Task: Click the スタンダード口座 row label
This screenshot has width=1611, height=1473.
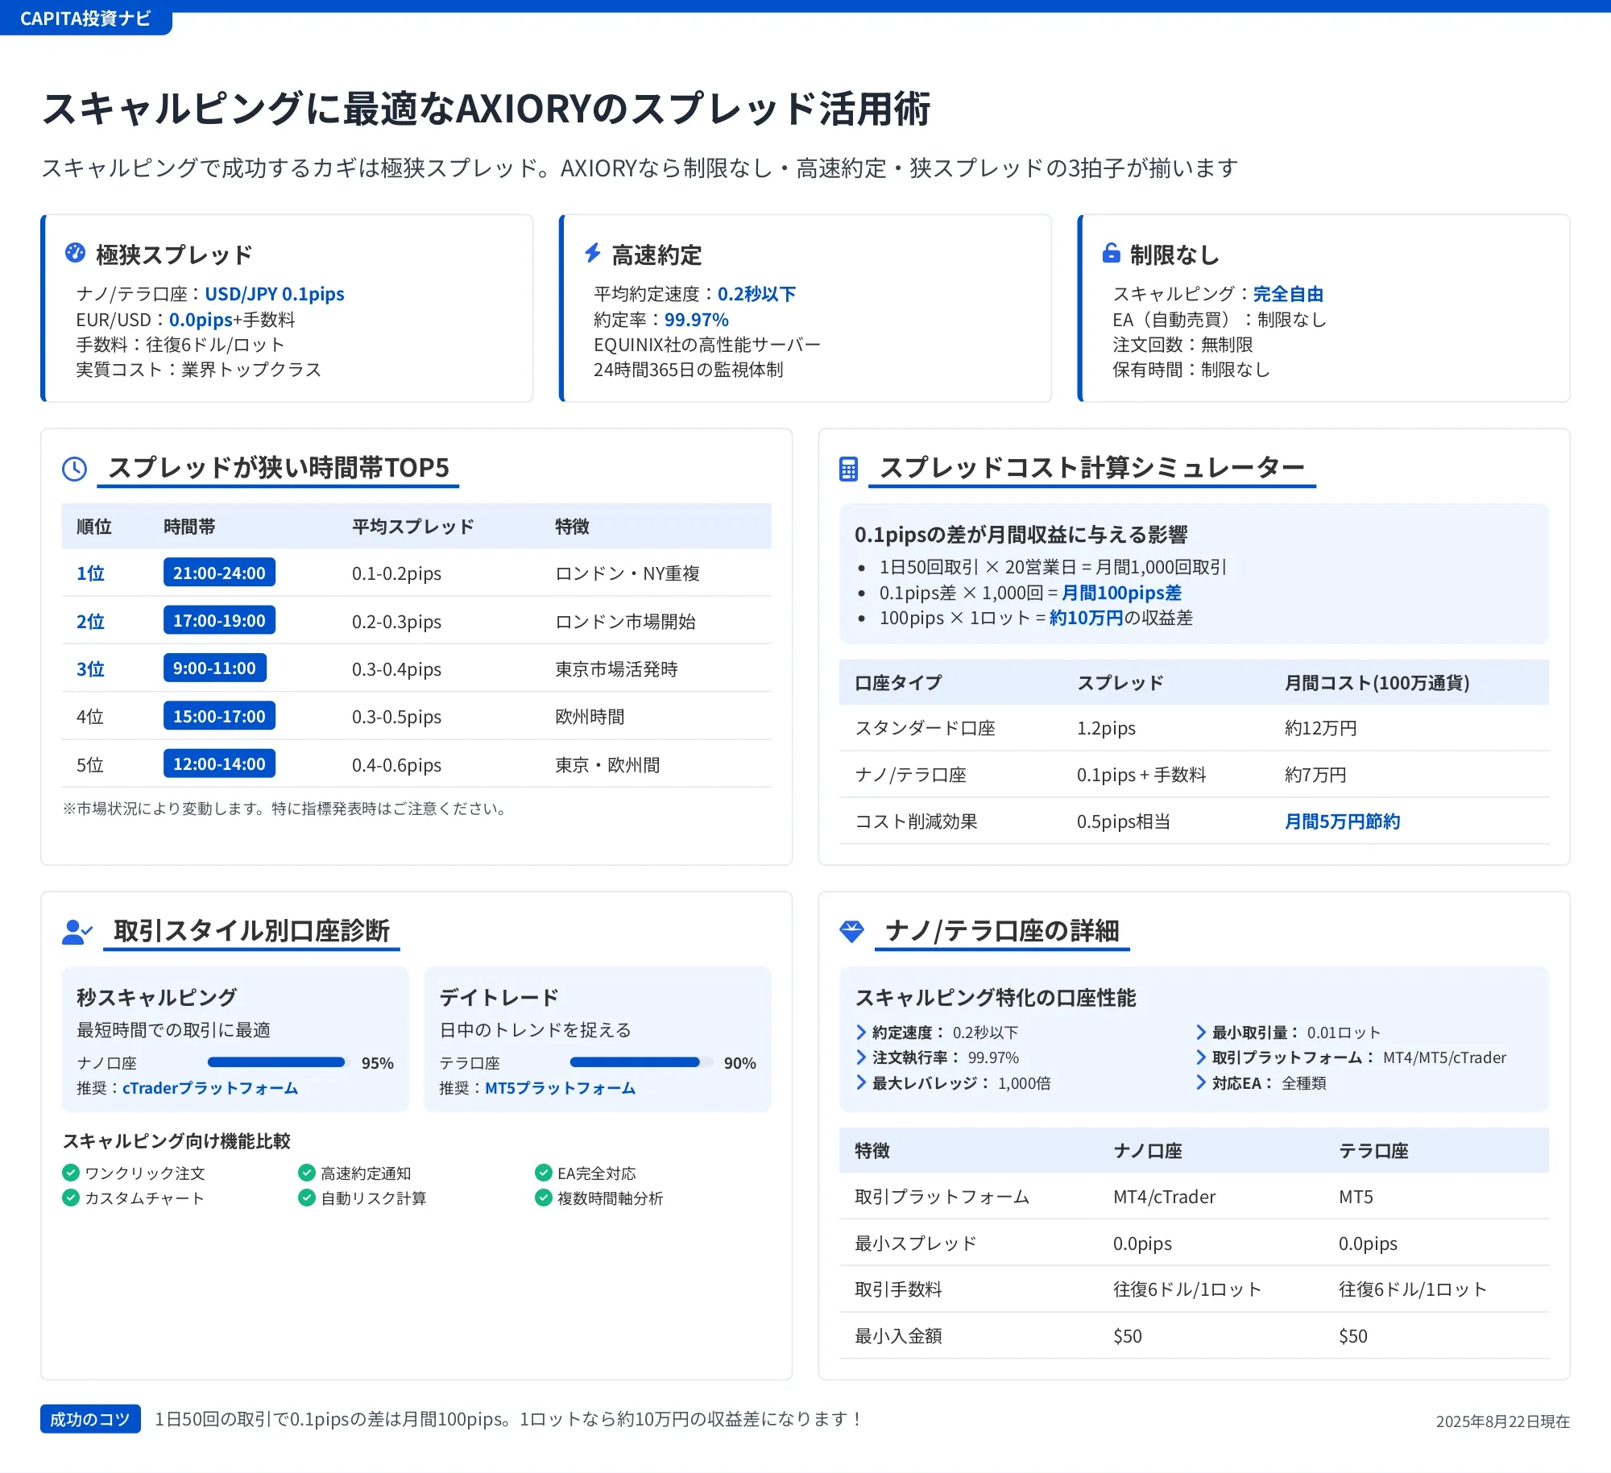Action: point(926,728)
